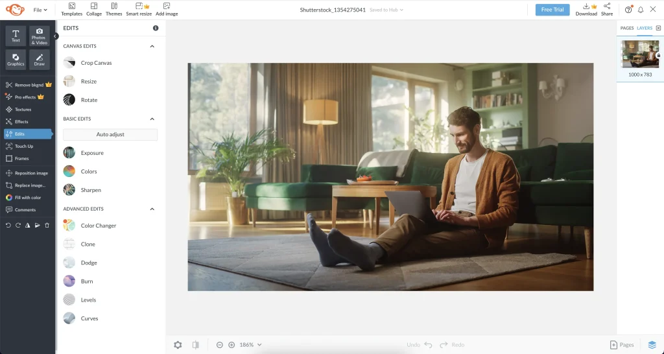Viewport: 664px width, 354px height.
Task: Select the Text tool button
Action: pyautogui.click(x=16, y=36)
